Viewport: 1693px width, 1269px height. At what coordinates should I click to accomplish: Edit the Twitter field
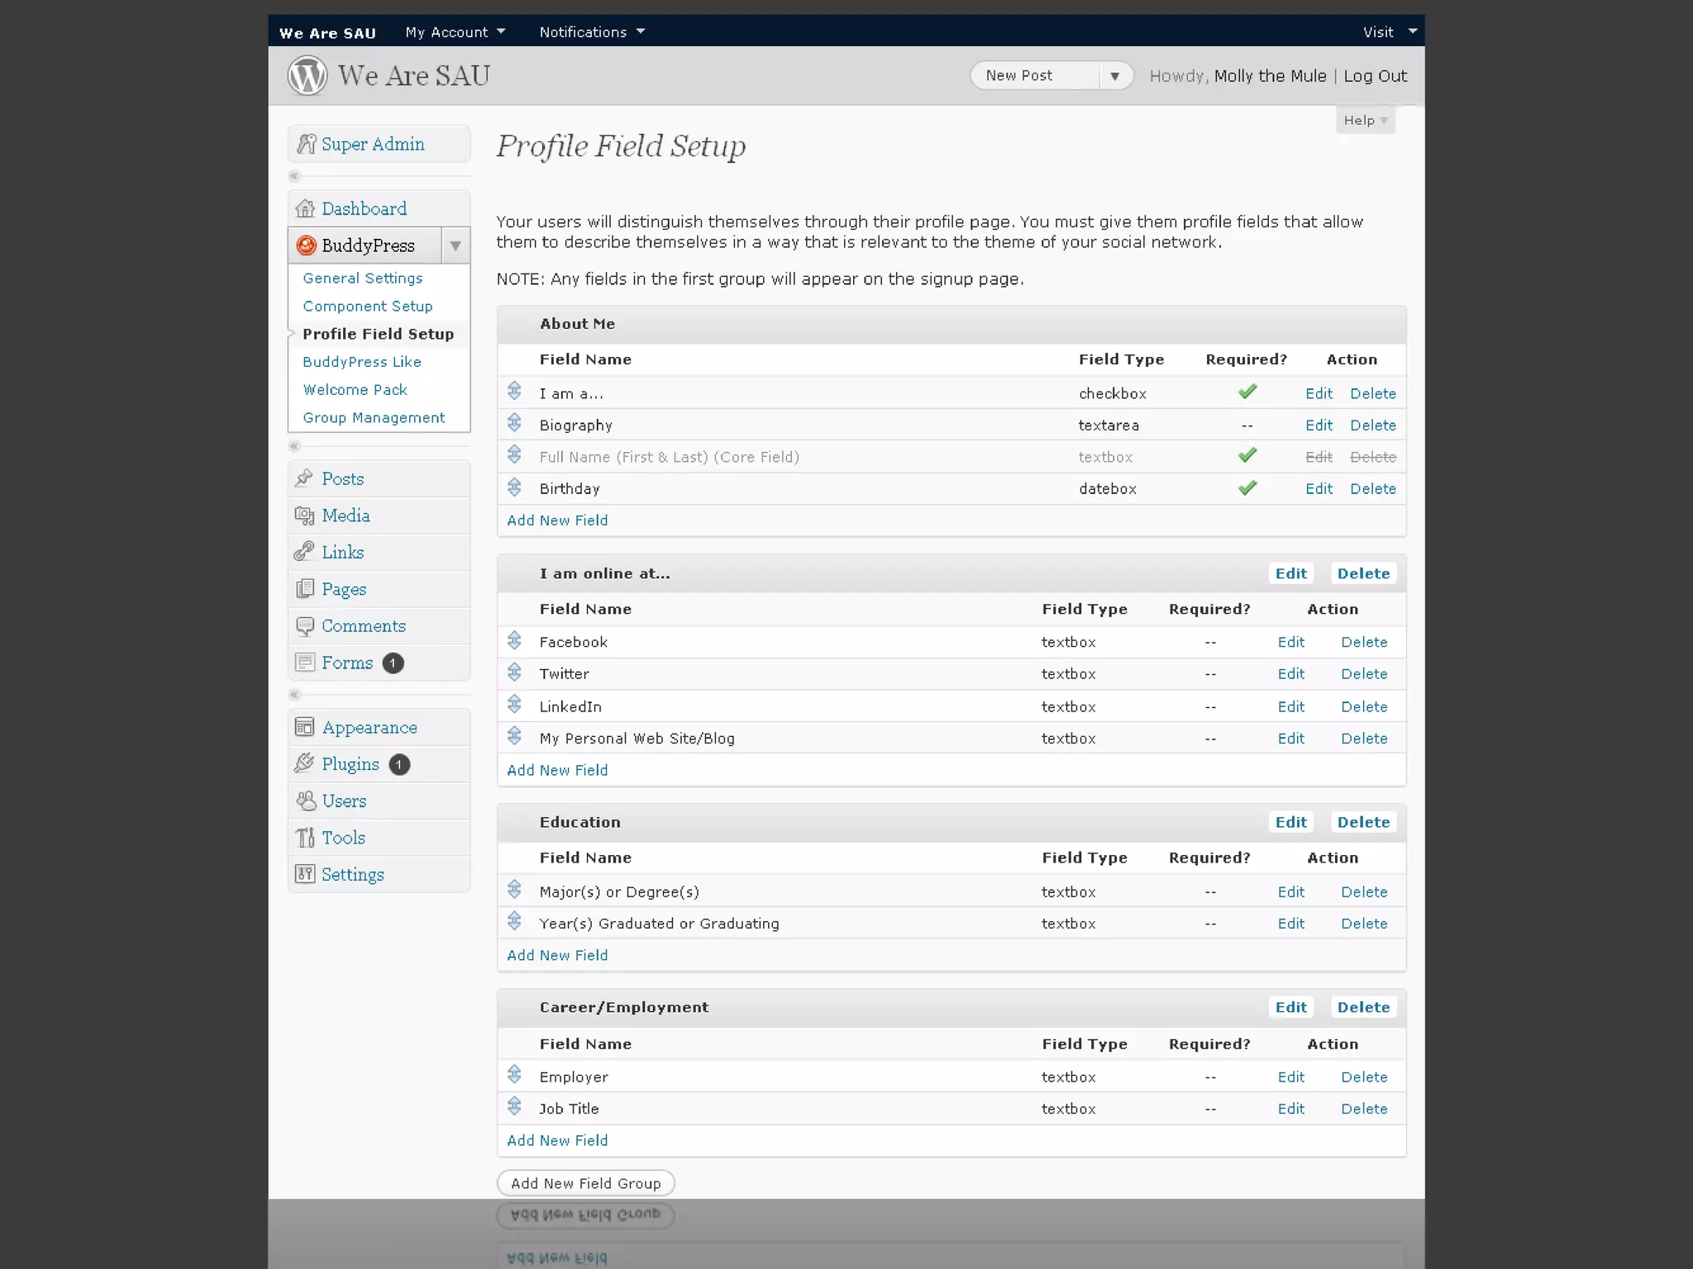coord(1291,674)
